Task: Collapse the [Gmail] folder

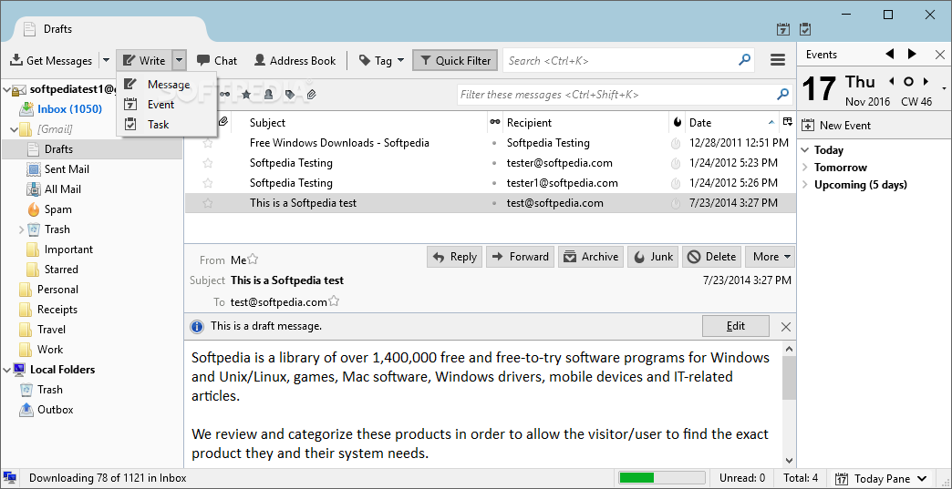Action: point(15,129)
